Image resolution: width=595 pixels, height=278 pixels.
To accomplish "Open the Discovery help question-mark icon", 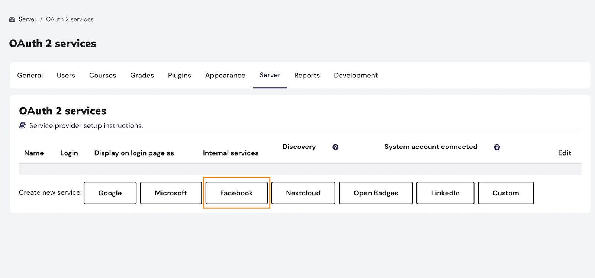I will point(335,147).
